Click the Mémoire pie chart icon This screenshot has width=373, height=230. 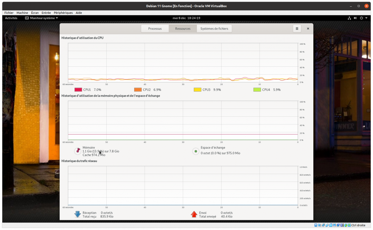point(78,151)
